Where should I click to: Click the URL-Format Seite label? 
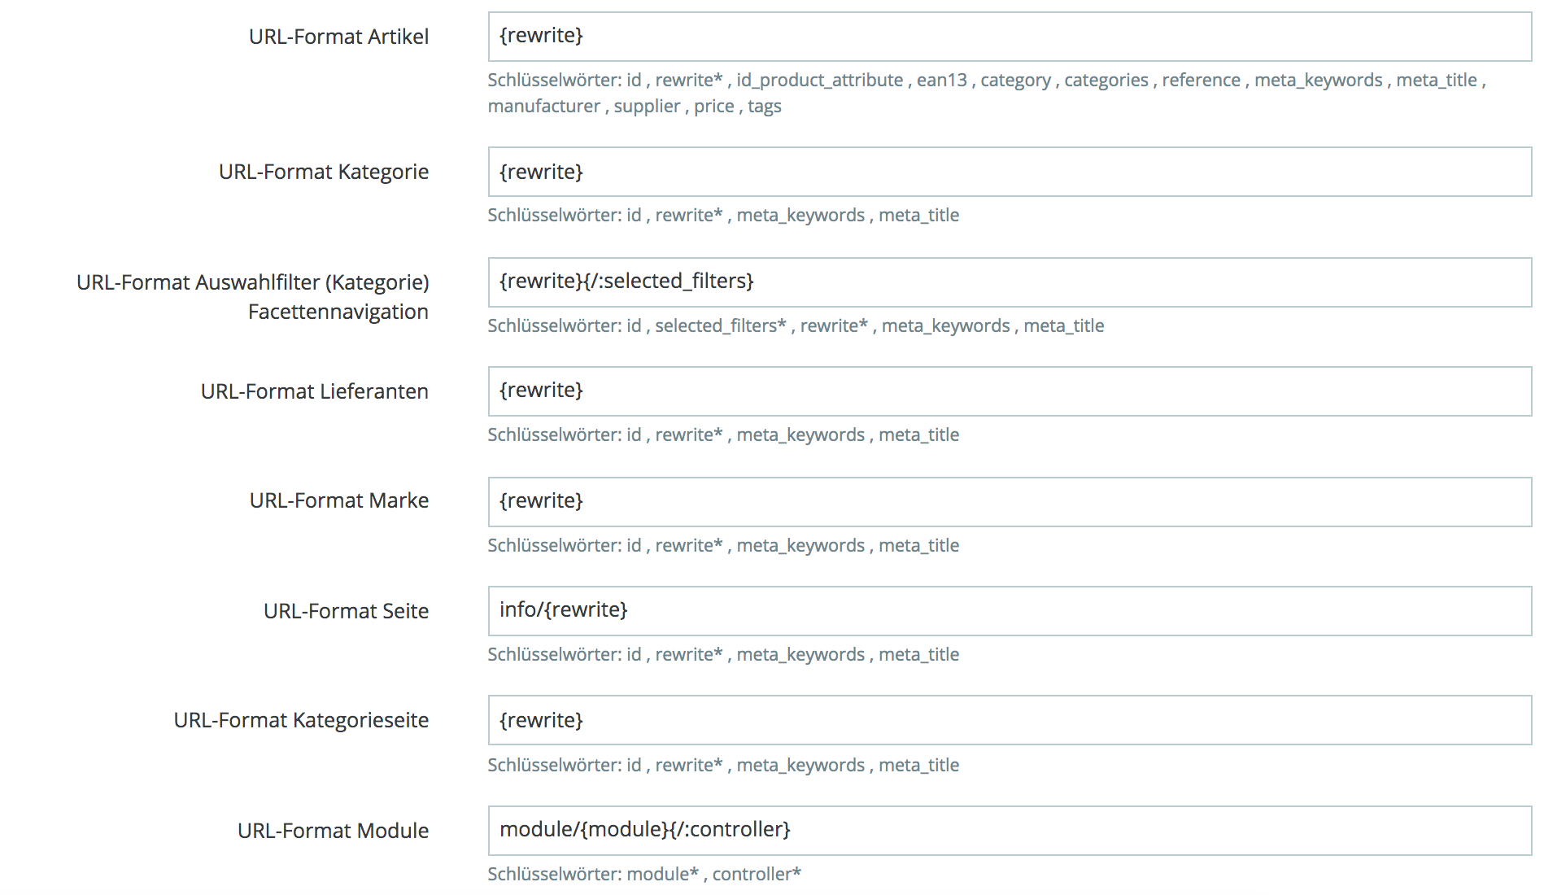(346, 611)
